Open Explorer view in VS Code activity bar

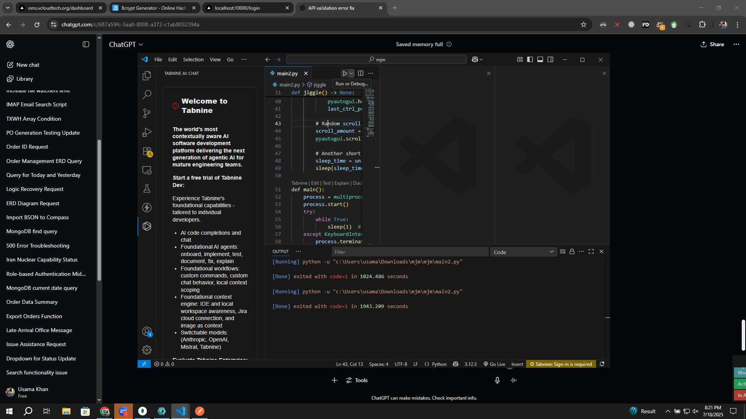coord(147,75)
